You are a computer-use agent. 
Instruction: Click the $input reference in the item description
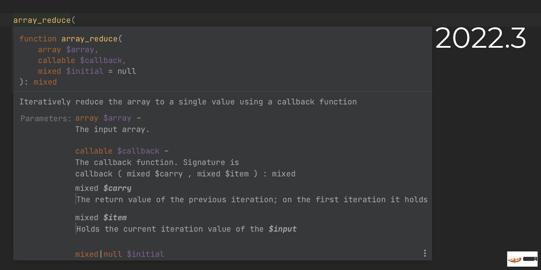283,229
